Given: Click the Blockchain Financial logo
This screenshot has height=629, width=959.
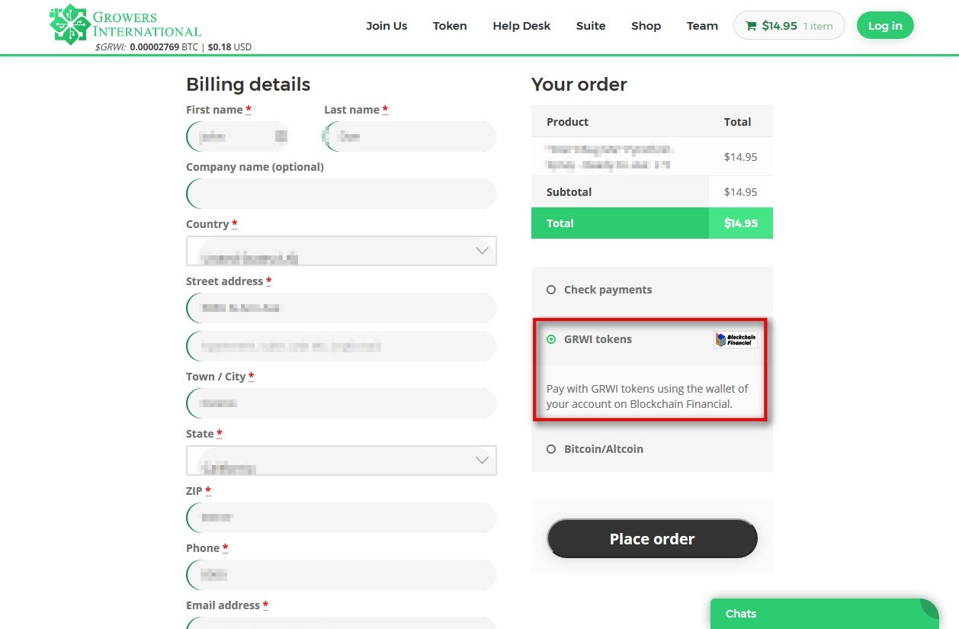Looking at the screenshot, I should 736,340.
